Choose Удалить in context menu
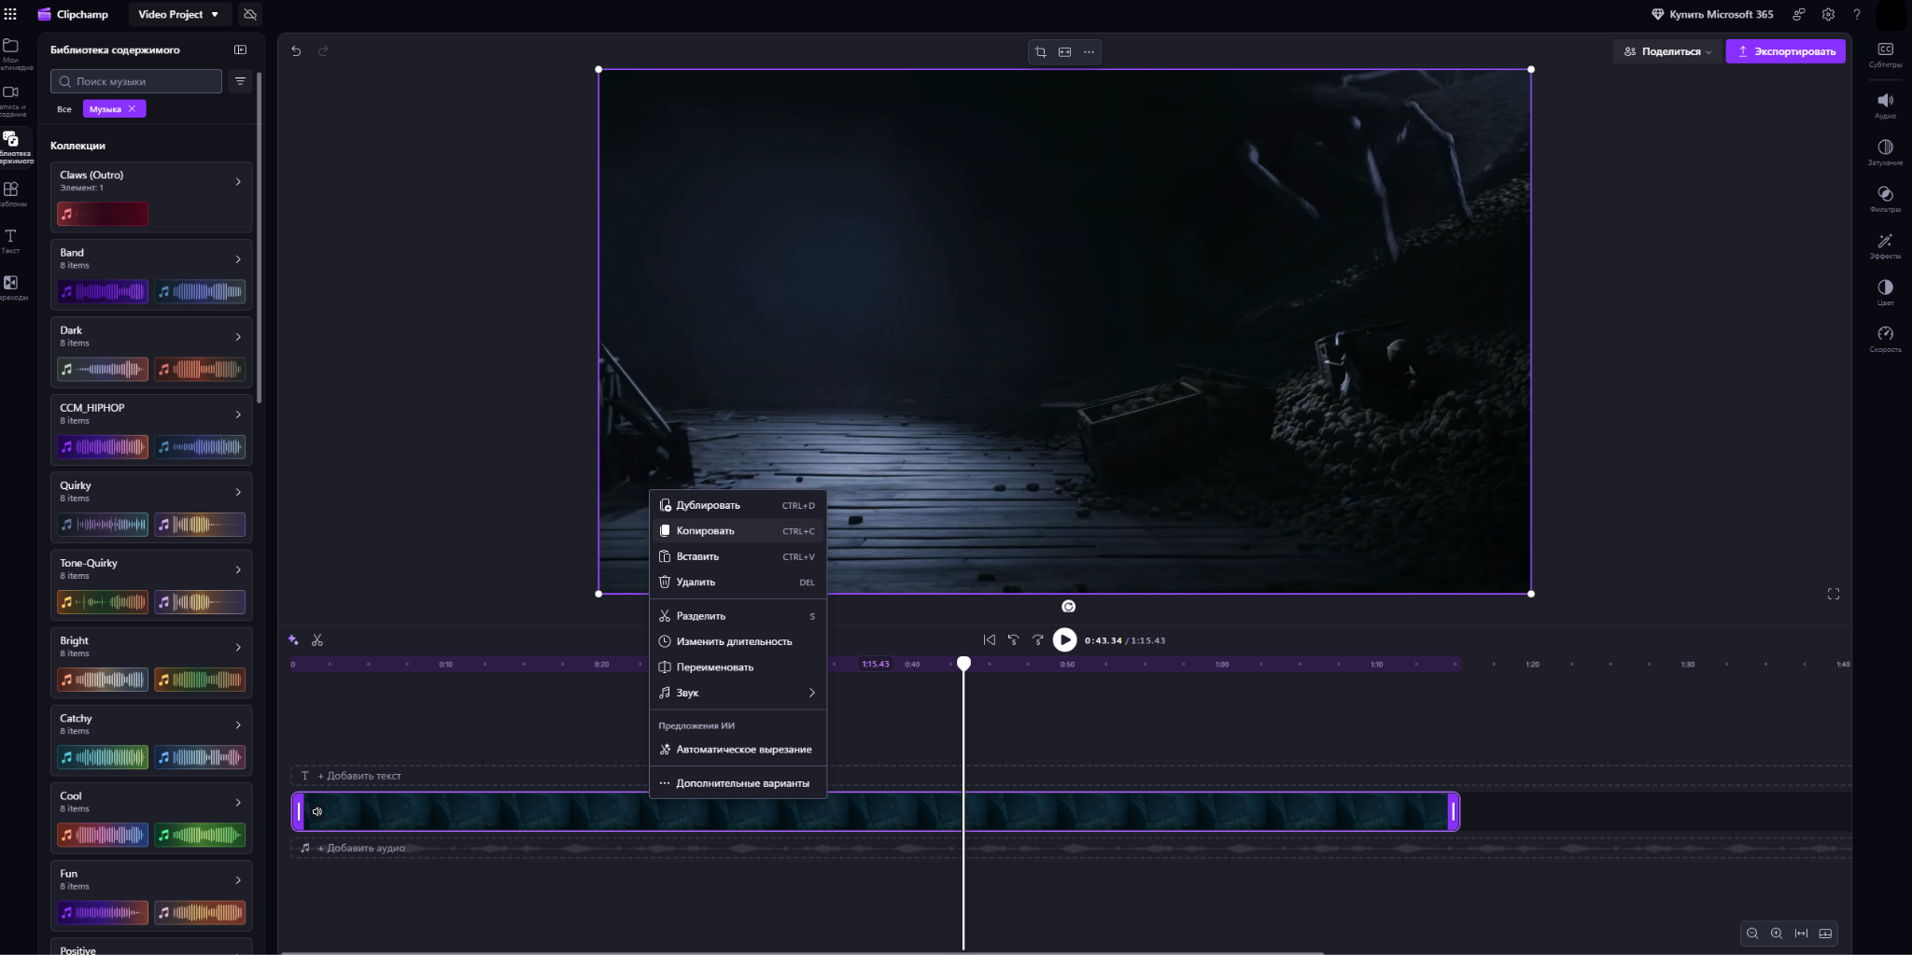The height and width of the screenshot is (955, 1912). click(x=738, y=582)
